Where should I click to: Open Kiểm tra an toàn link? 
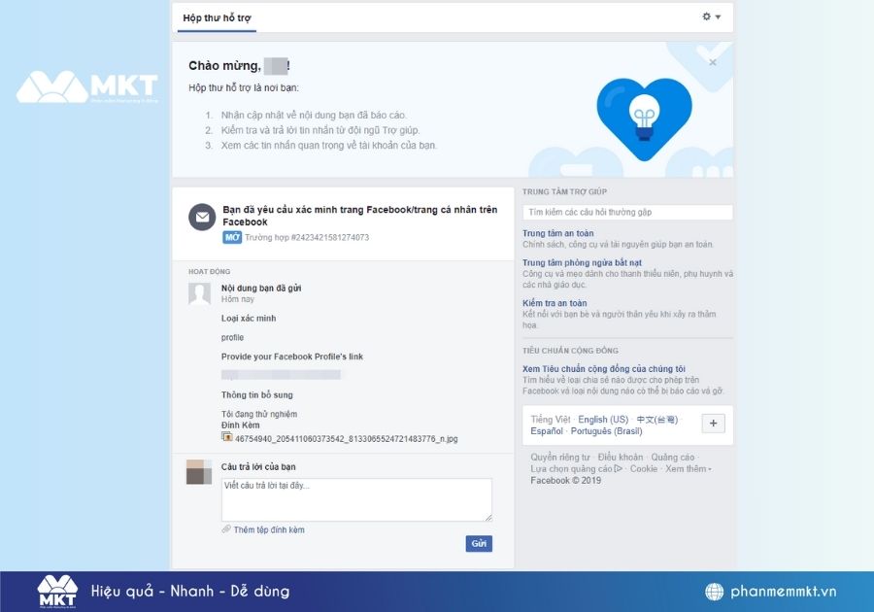555,303
